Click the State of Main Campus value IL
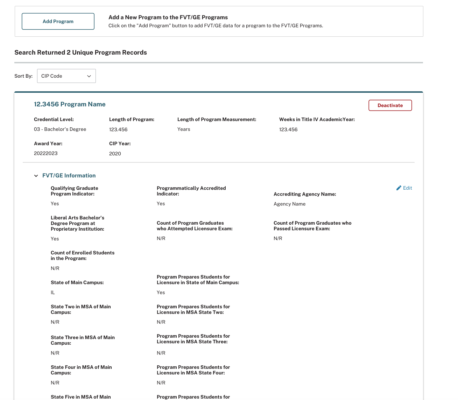458x400 pixels. tap(53, 293)
